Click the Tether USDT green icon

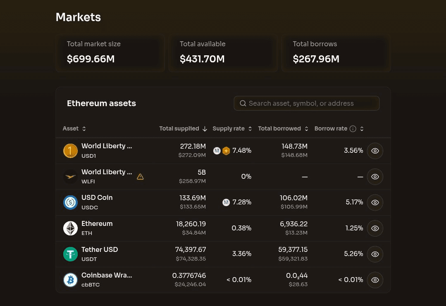(70, 254)
